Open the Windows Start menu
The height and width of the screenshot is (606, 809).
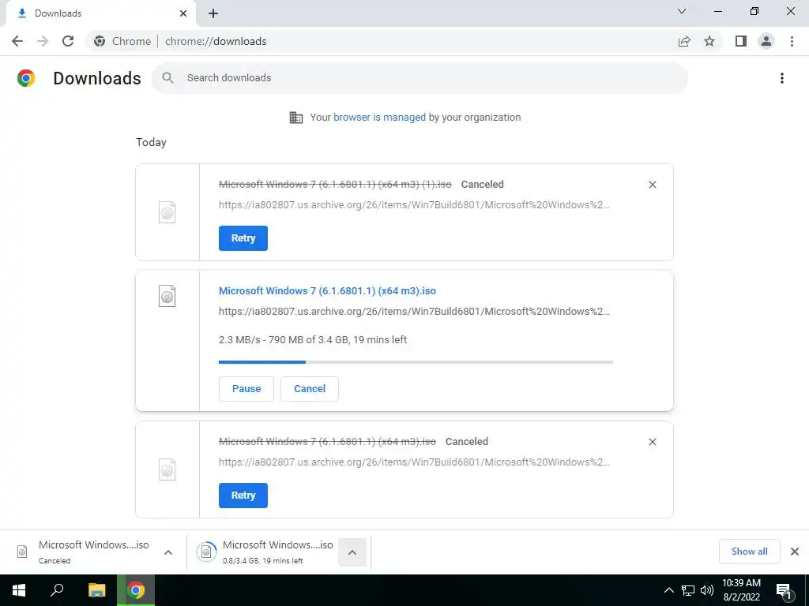[x=19, y=590]
